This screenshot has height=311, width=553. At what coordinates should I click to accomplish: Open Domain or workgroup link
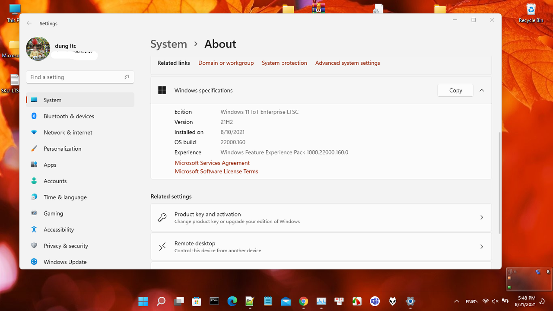pyautogui.click(x=226, y=63)
